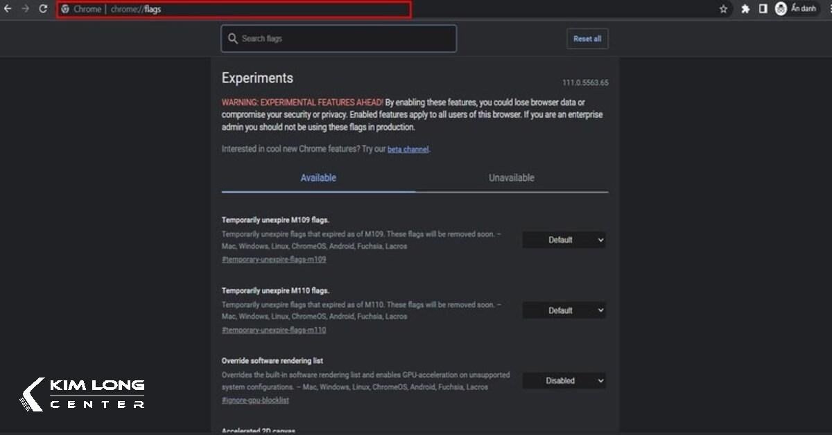Open Override software rendering Disabled dropdown
This screenshot has width=832, height=435.
click(564, 381)
